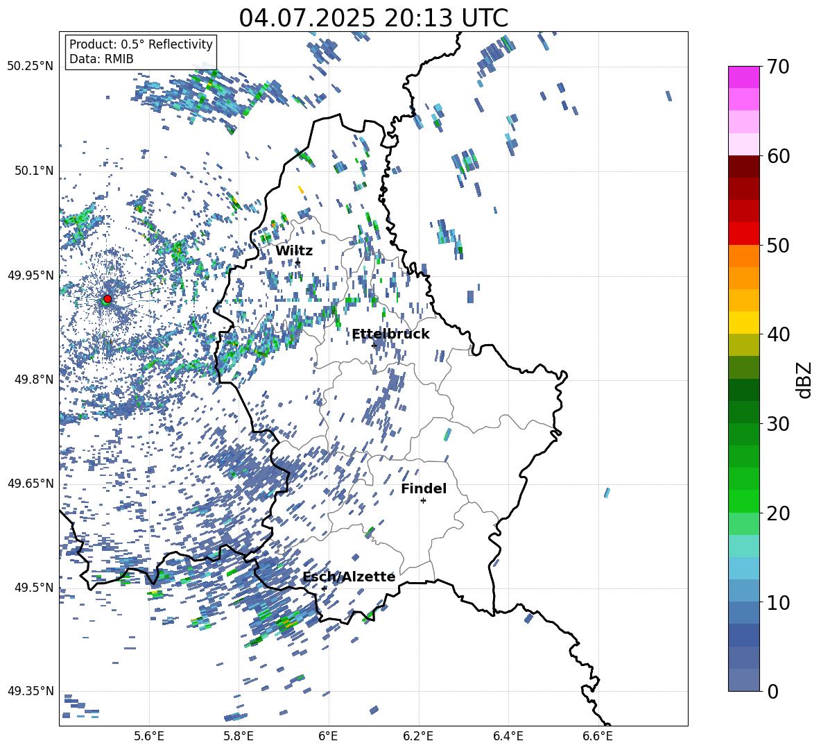Click the 30 value on the colorbar
Screen dimensions: 821x750
778,424
